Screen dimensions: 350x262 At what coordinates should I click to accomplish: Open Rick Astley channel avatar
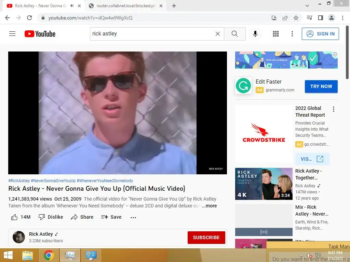[x=19, y=237]
